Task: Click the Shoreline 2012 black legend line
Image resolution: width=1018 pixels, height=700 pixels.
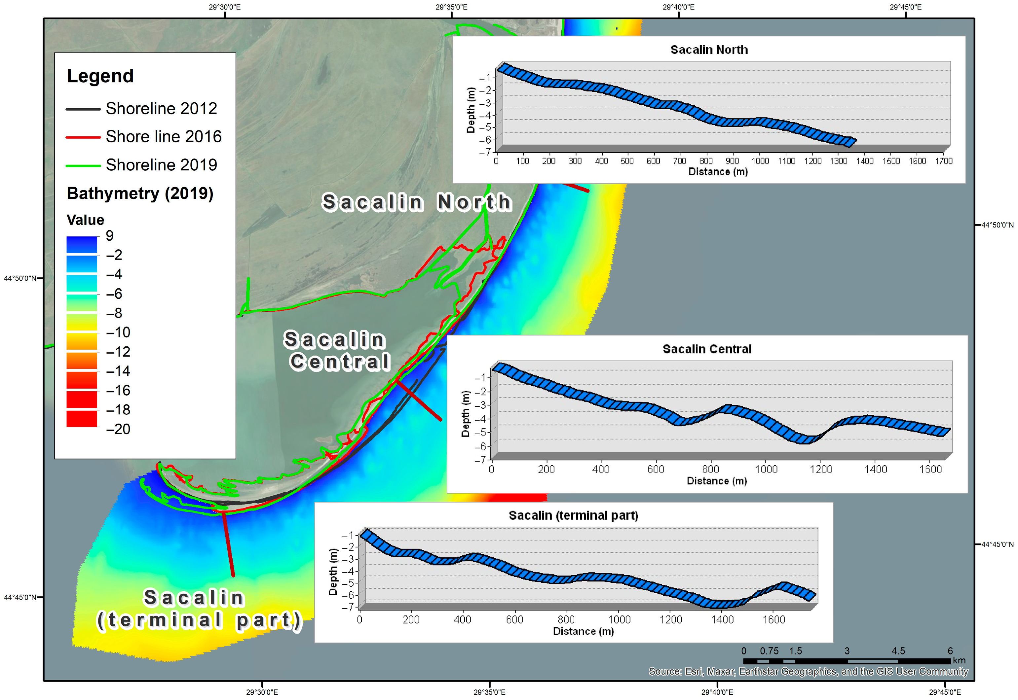Action: [83, 109]
